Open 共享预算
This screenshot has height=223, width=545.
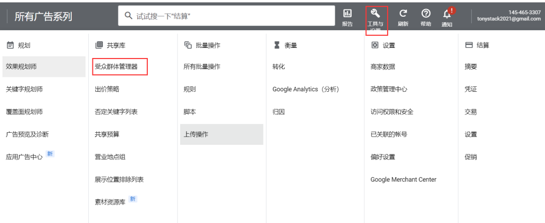click(107, 134)
